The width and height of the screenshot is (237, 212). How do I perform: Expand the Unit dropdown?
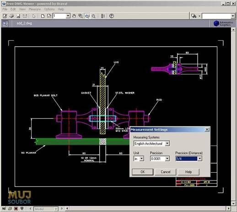142,159
